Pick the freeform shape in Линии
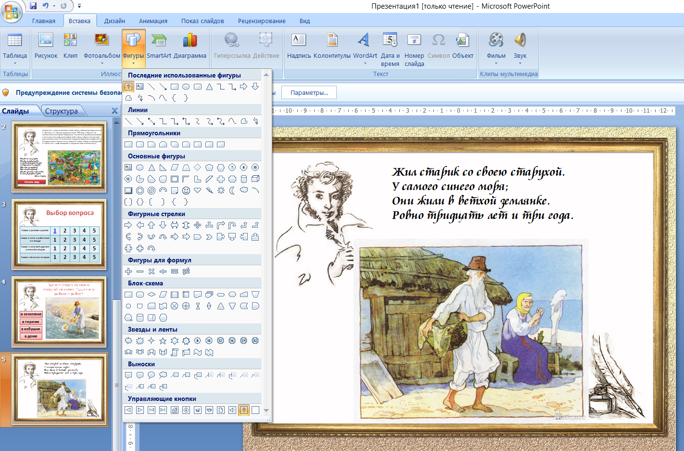 coord(244,121)
